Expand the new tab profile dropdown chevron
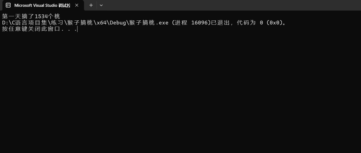The width and height of the screenshot is (361, 153). click(x=101, y=5)
